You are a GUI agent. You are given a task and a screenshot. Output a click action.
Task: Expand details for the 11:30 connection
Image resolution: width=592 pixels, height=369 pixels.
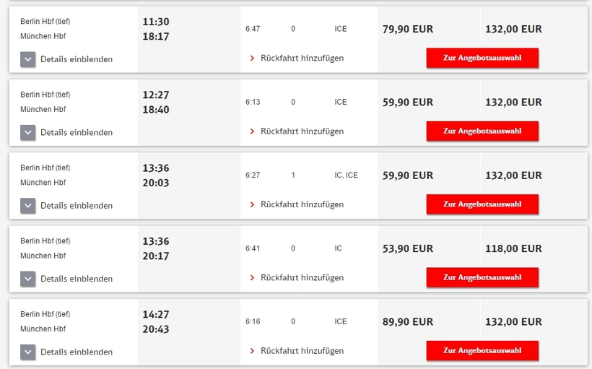point(28,59)
